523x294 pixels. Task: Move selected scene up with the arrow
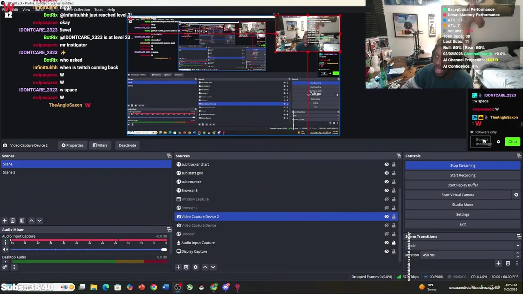pos(31,220)
